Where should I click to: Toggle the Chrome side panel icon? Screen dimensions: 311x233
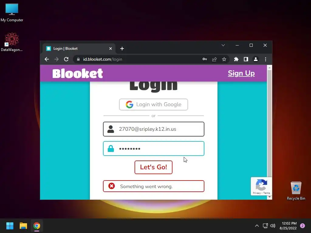[x=246, y=59]
